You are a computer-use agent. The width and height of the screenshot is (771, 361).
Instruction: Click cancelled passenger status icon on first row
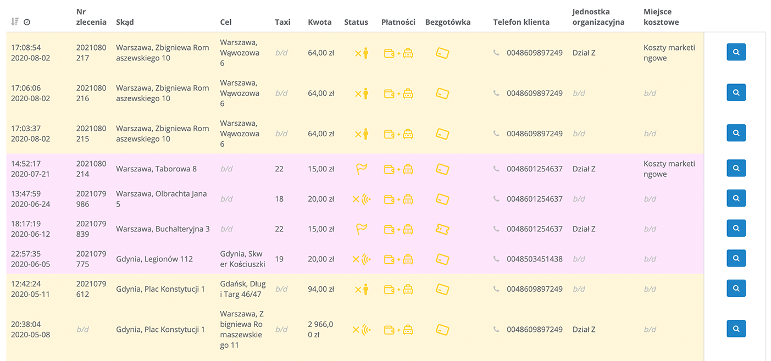coord(361,53)
